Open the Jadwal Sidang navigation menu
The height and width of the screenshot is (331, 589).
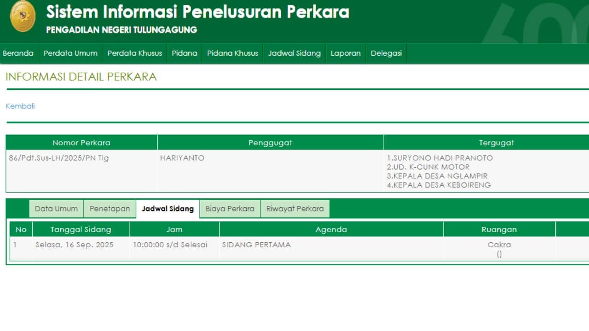(294, 53)
